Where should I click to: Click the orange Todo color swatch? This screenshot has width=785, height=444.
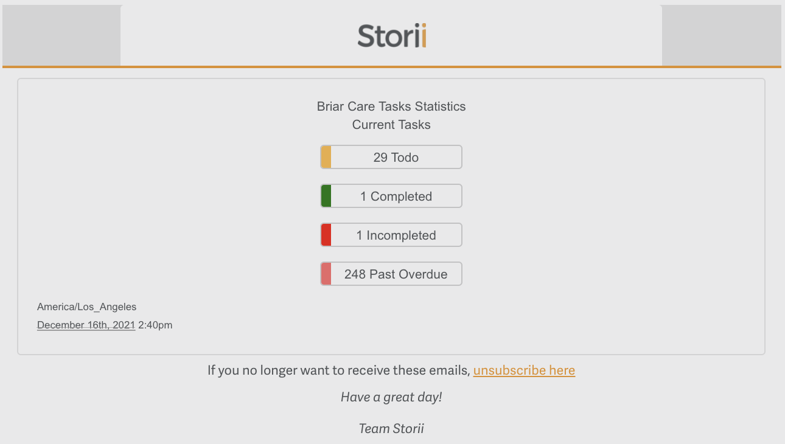point(326,157)
